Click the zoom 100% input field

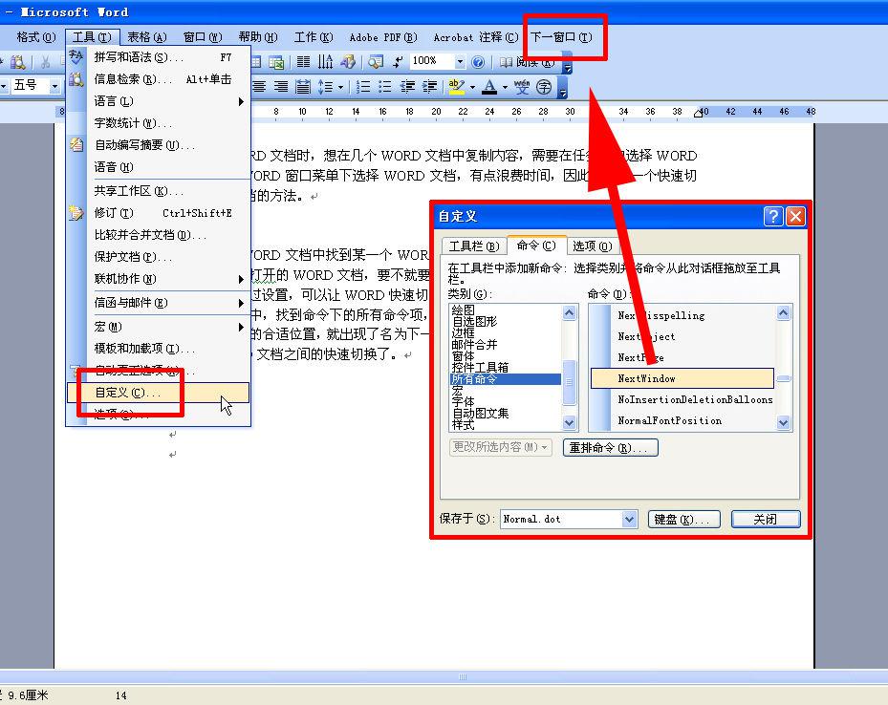coord(431,61)
